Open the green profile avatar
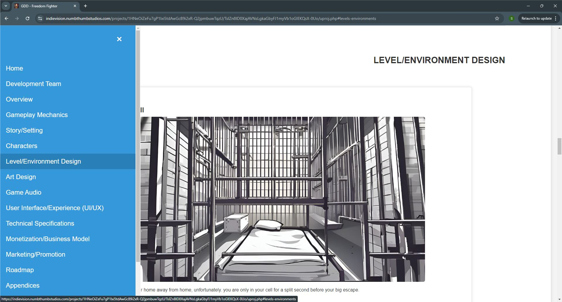Screen dimensions: 562x302 click(x=511, y=18)
